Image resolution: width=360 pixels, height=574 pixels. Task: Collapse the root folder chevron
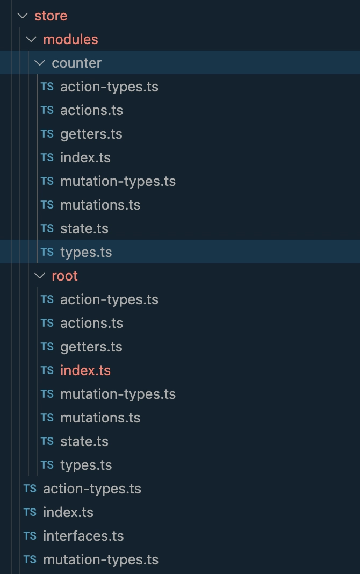(x=40, y=276)
